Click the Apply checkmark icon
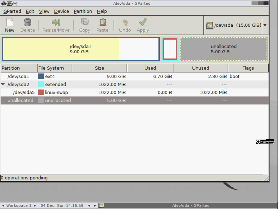The height and width of the screenshot is (209, 278). click(143, 22)
